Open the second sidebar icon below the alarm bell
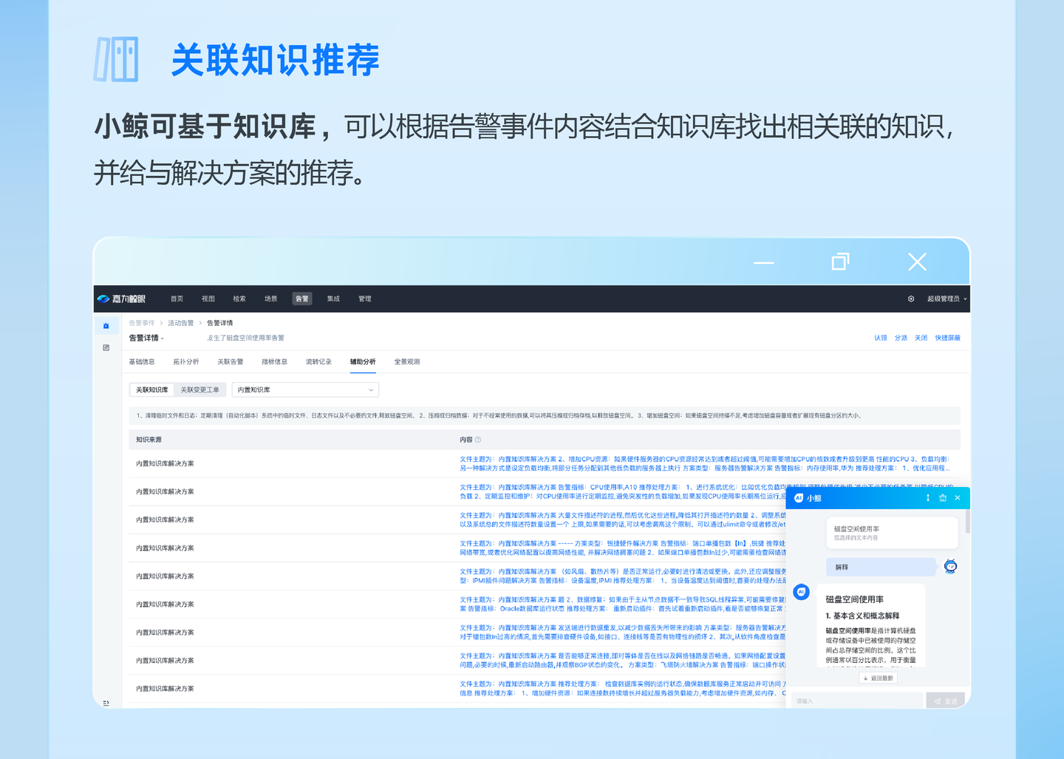Viewport: 1064px width, 759px height. coord(106,347)
